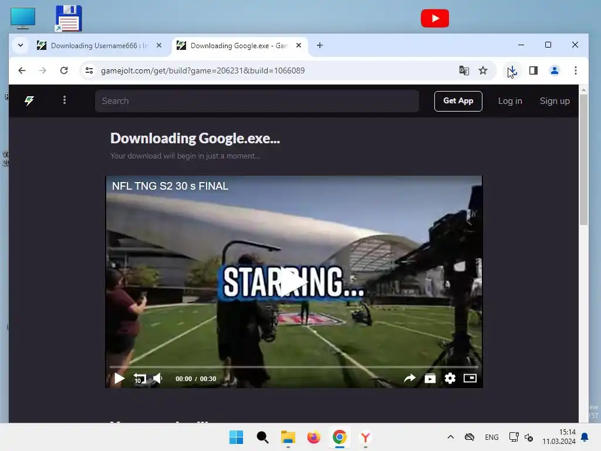This screenshot has width=601, height=451.
Task: Open network status tray icon
Action: point(514,437)
